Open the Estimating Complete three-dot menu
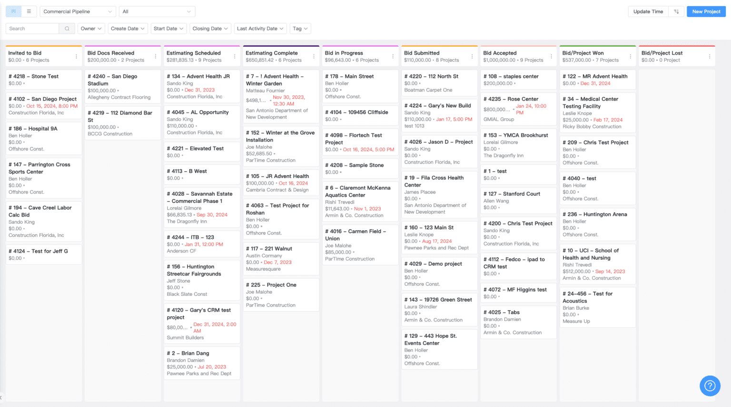The image size is (731, 407). click(x=314, y=57)
